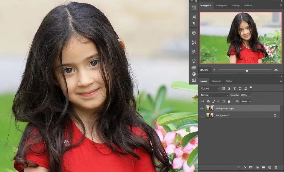
Task: Switch to the Histogram tab
Action: pos(221,6)
